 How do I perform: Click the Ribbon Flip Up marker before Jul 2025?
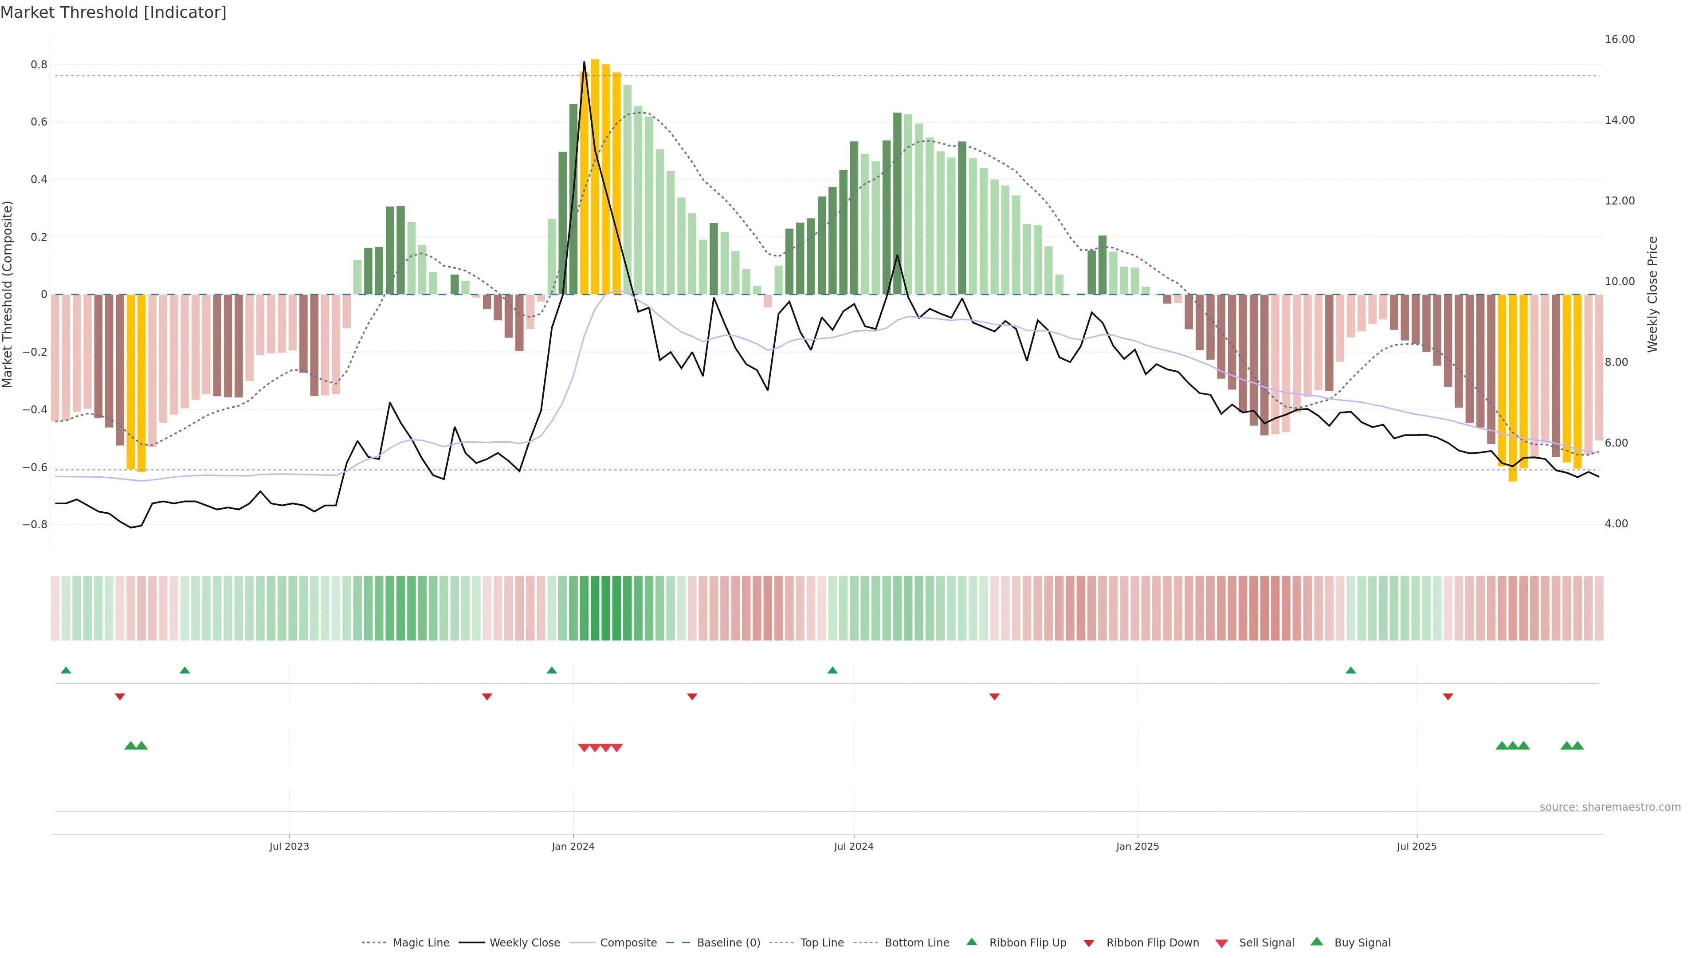point(1350,671)
